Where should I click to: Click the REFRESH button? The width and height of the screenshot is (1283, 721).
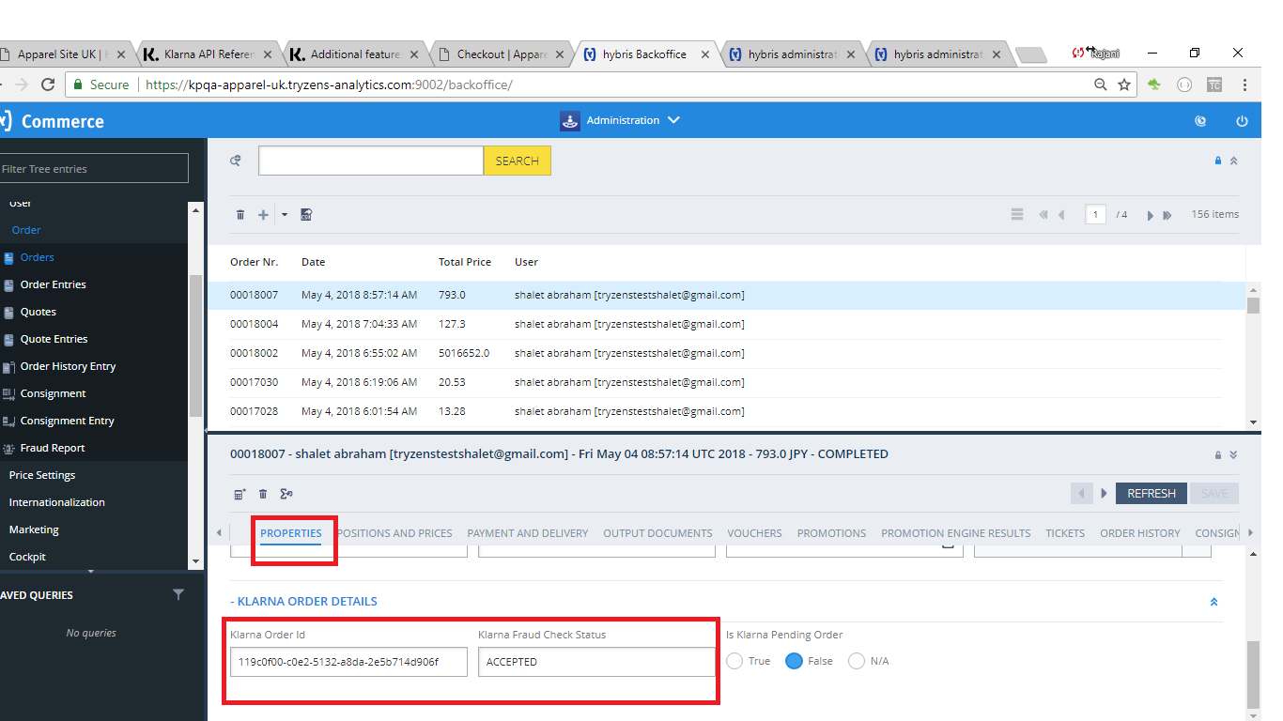click(x=1152, y=493)
